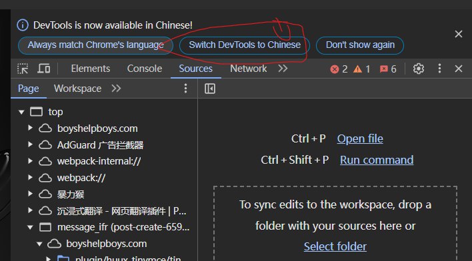Expand the 沉浸式翻译 extension node
This screenshot has width=472, height=261.
30,210
